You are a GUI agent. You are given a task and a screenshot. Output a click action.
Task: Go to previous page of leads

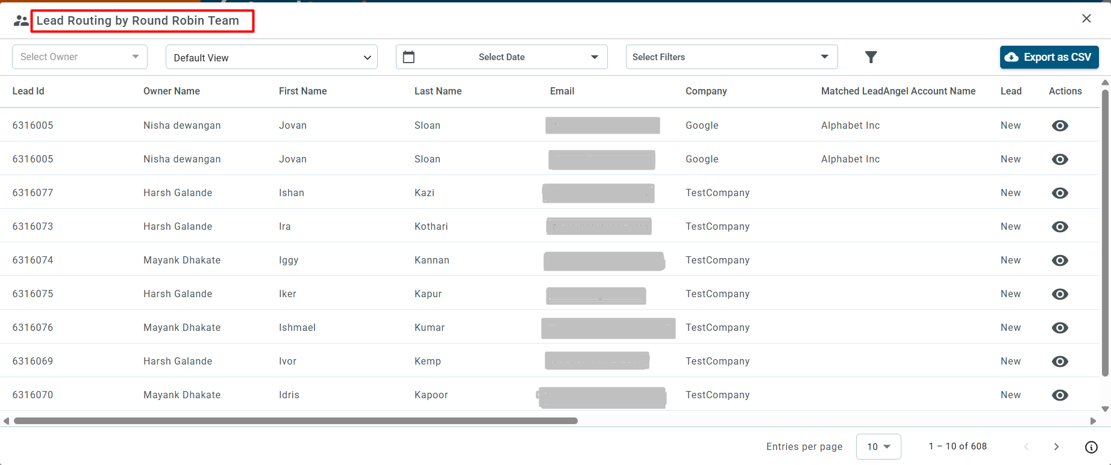[x=1027, y=446]
